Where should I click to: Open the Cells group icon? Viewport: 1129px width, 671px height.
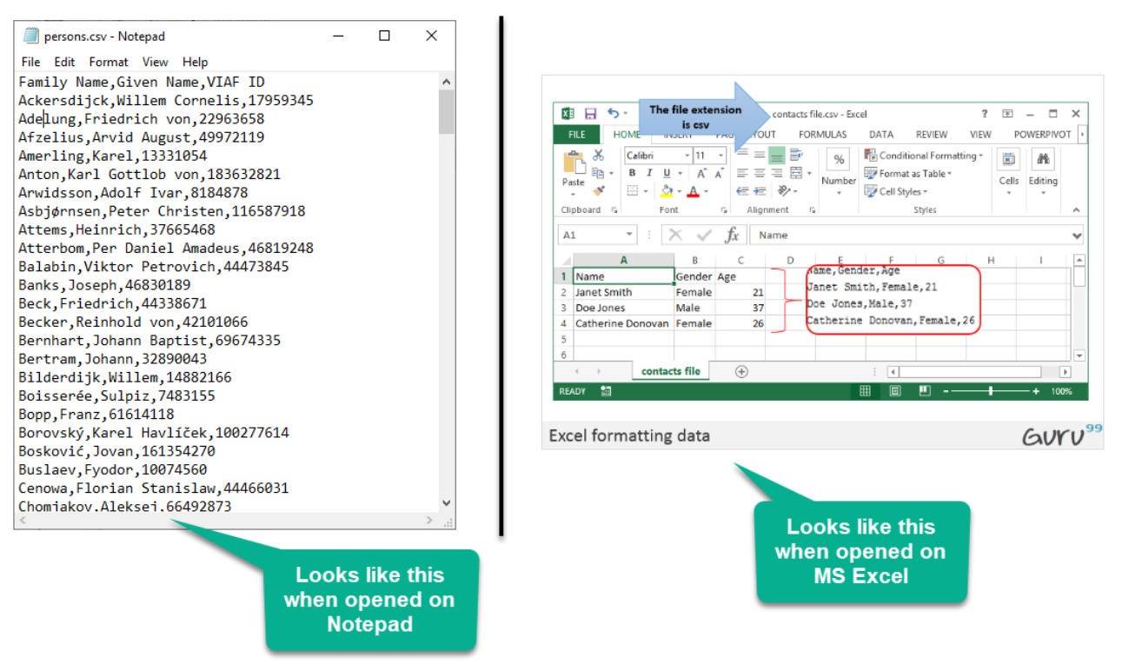(x=1008, y=159)
